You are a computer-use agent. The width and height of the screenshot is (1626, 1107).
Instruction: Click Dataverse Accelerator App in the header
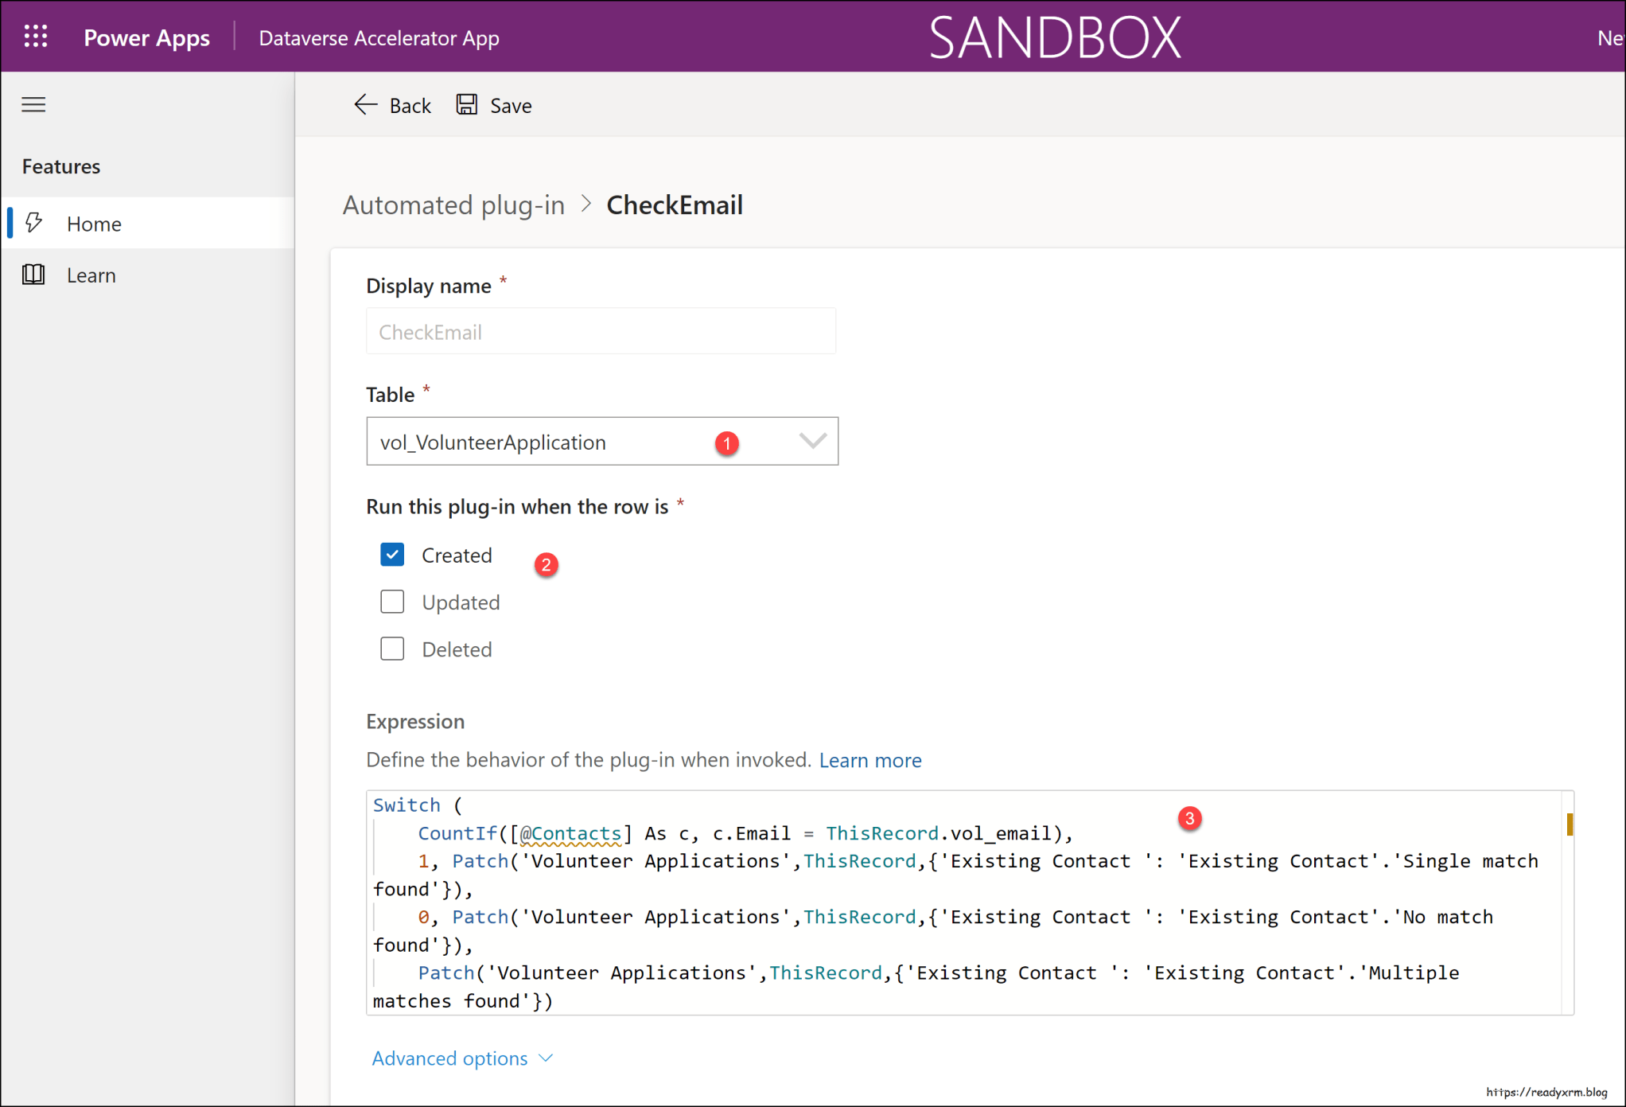(x=379, y=37)
